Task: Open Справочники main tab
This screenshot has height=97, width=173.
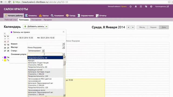Action: pos(85,16)
